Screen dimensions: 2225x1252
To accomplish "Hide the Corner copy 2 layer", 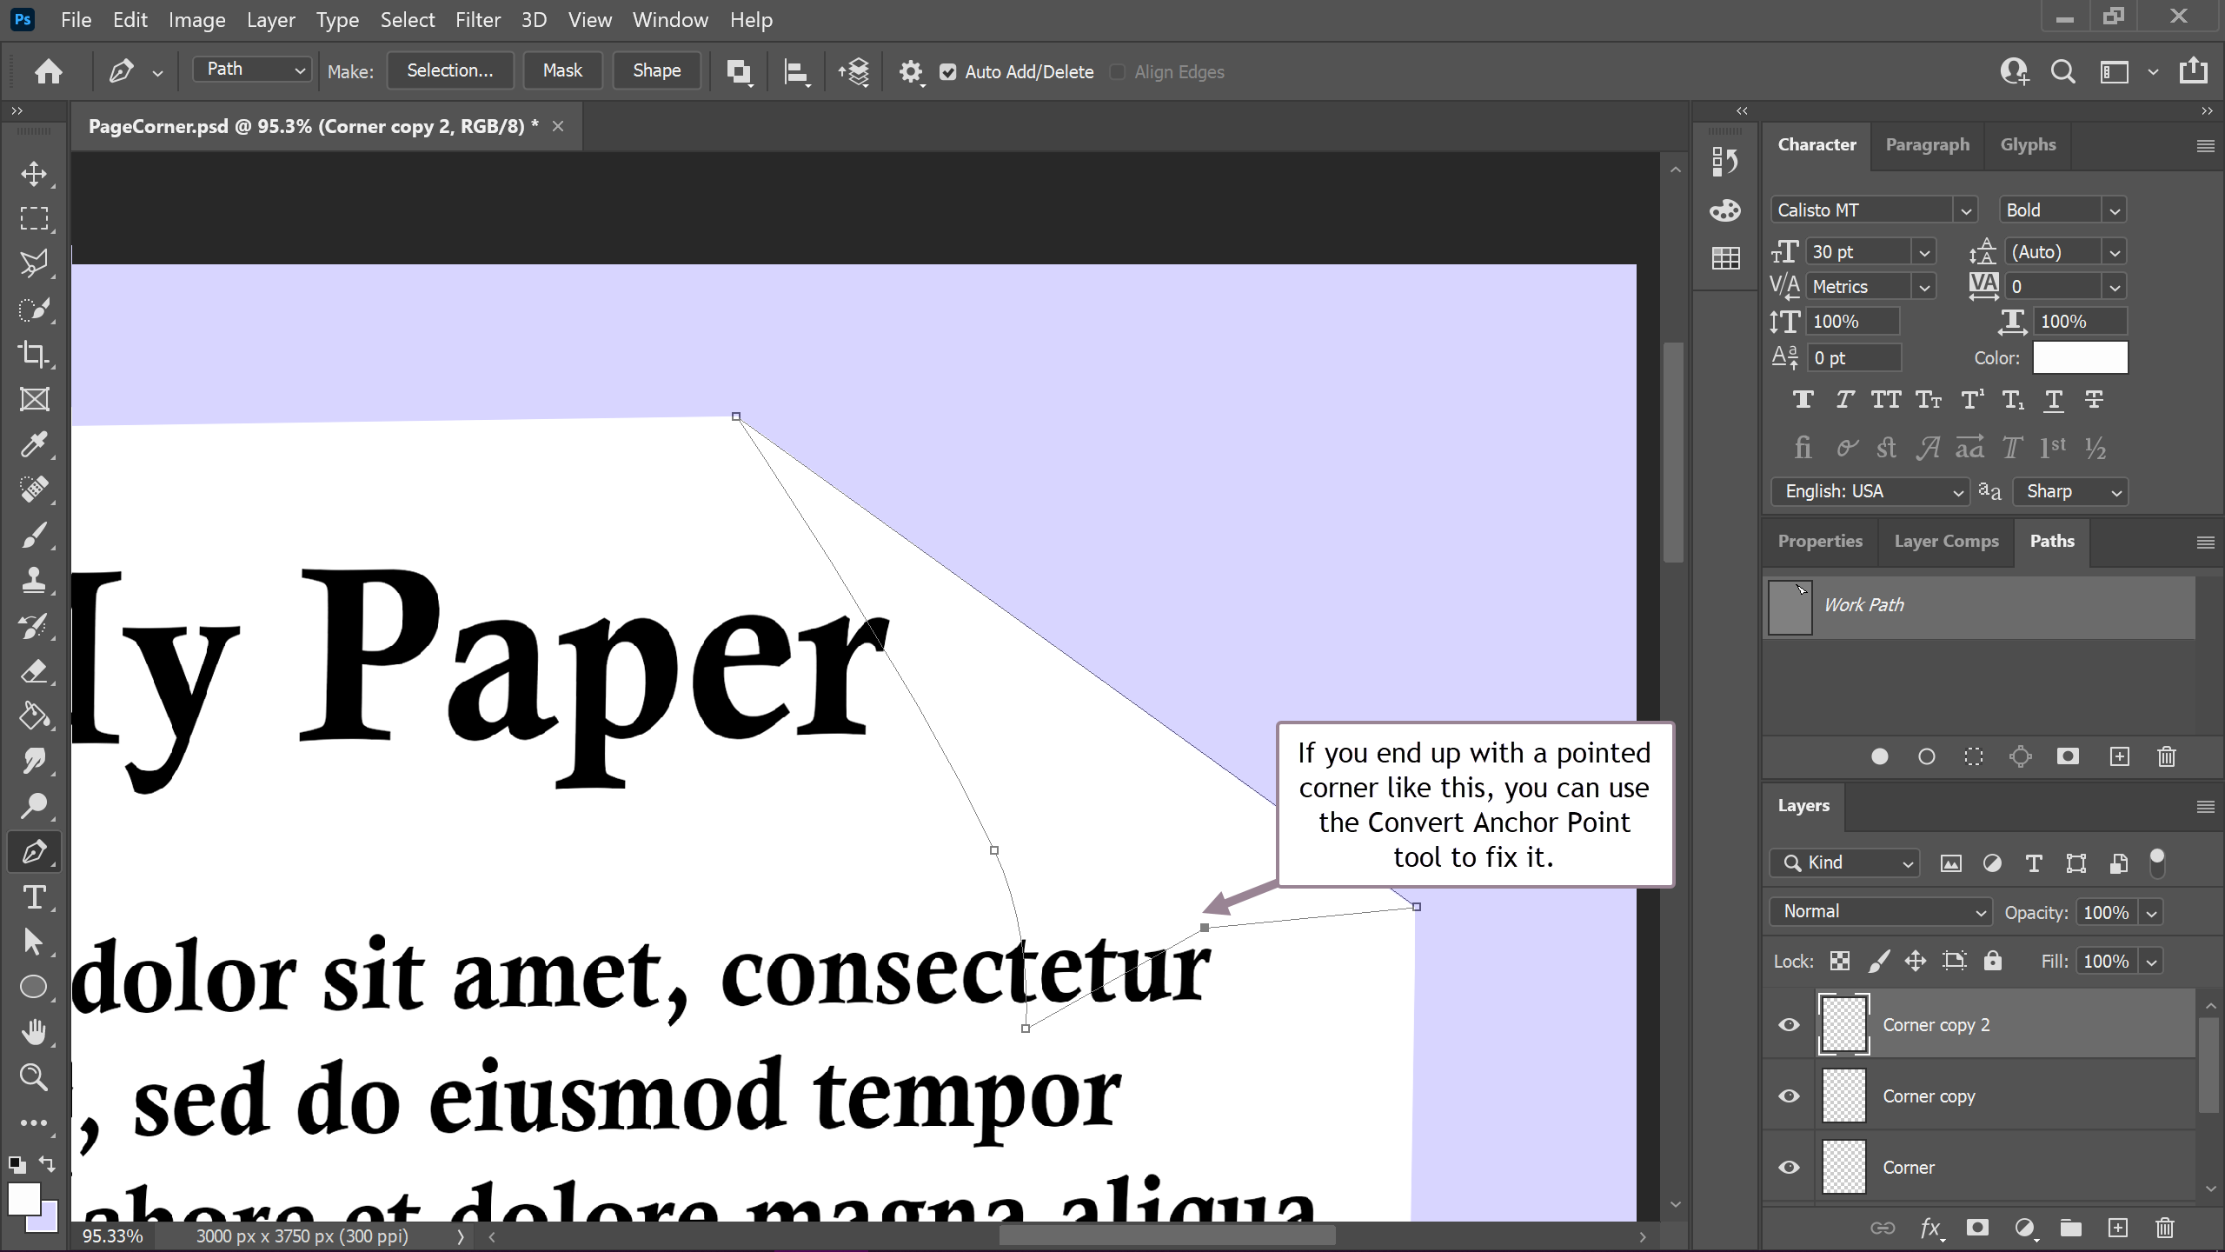I will [1789, 1025].
